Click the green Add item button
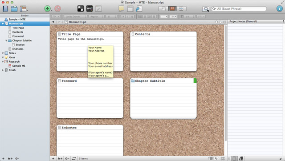The image size is (285, 161). click(x=47, y=8)
